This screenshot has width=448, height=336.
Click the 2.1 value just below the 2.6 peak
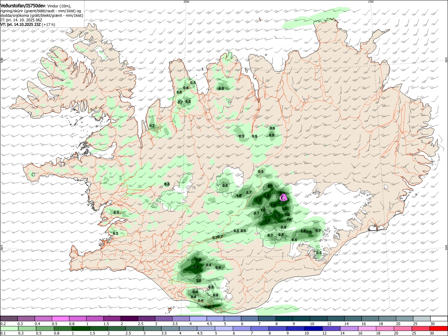(280, 202)
